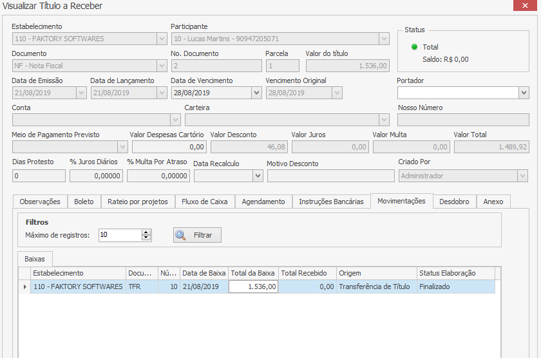Increase Máximo de registros with up arrow
This screenshot has width=541, height=358.
(x=146, y=232)
